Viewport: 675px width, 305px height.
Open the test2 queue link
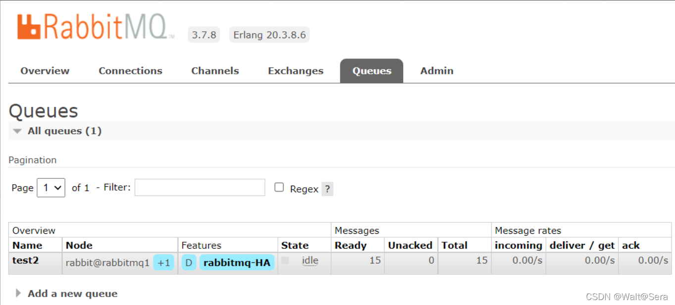point(25,260)
